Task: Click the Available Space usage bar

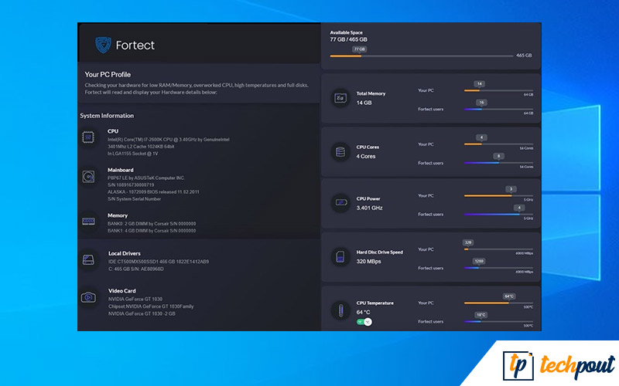Action: click(422, 56)
